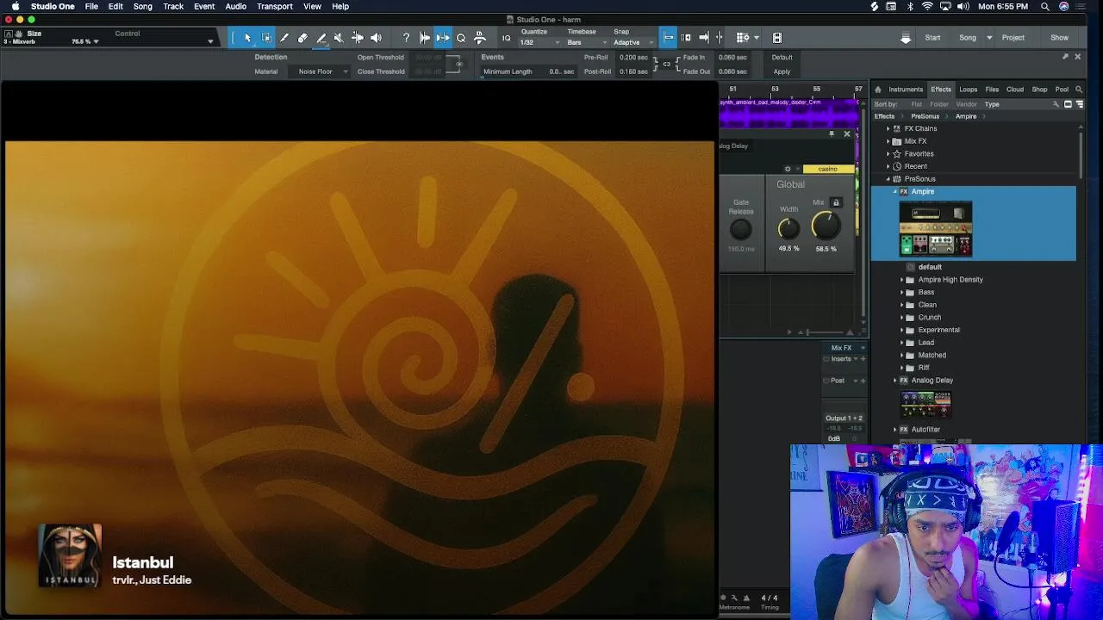Toggle the IQ input quantize button
Screen dimensions: 1103x620
506,38
